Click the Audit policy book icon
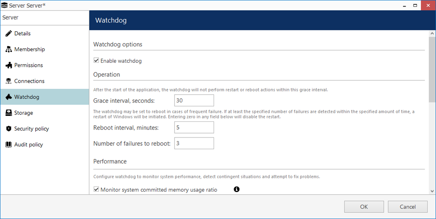 click(x=8, y=144)
